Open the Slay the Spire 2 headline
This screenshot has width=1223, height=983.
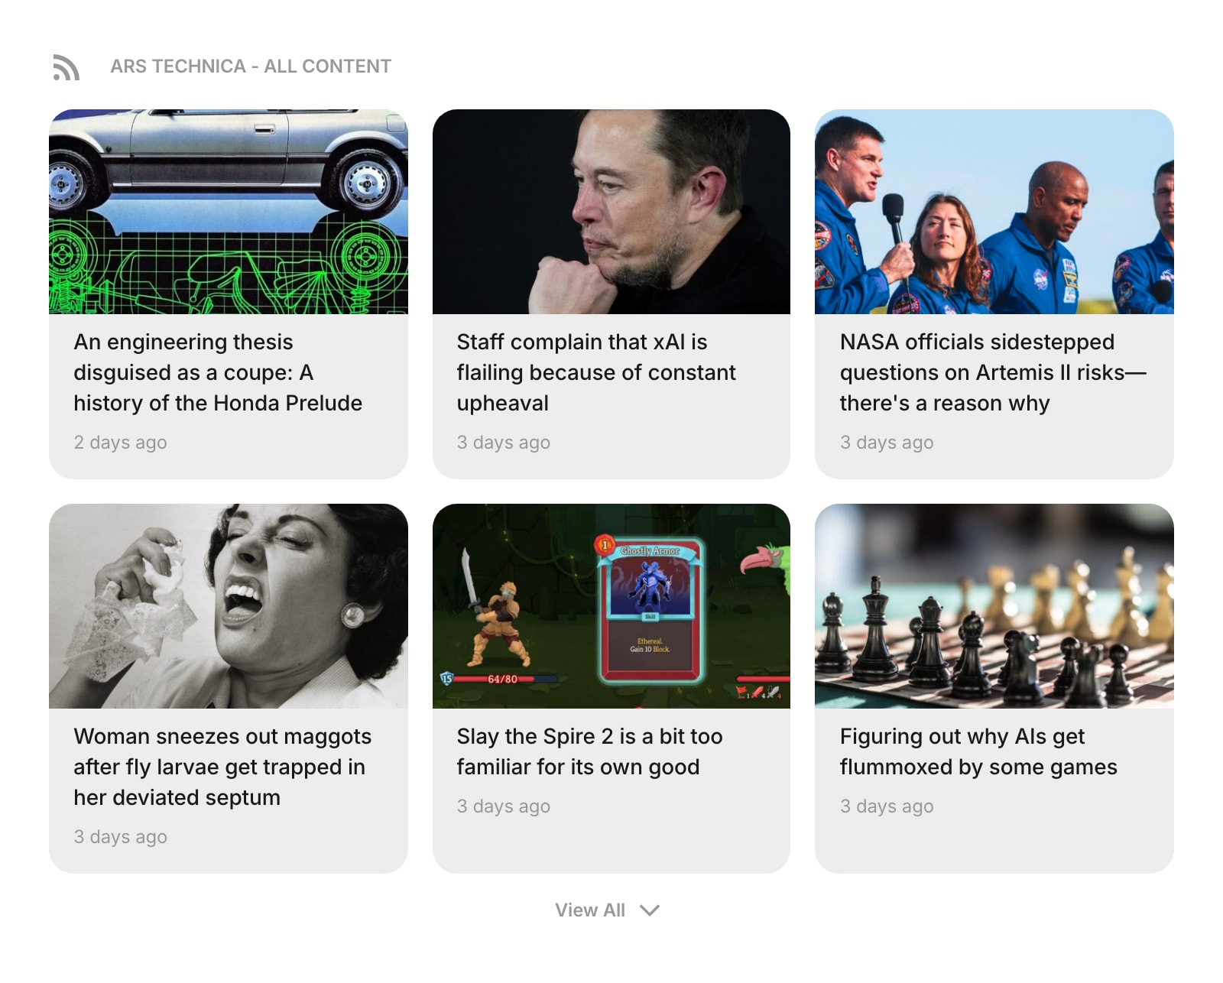point(589,751)
